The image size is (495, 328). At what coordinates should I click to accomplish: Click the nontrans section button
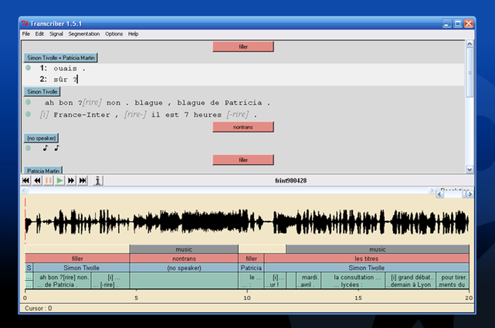coord(243,127)
